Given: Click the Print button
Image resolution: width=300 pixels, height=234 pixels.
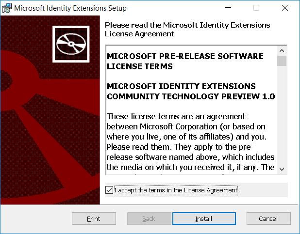Looking at the screenshot, I should point(94,218).
